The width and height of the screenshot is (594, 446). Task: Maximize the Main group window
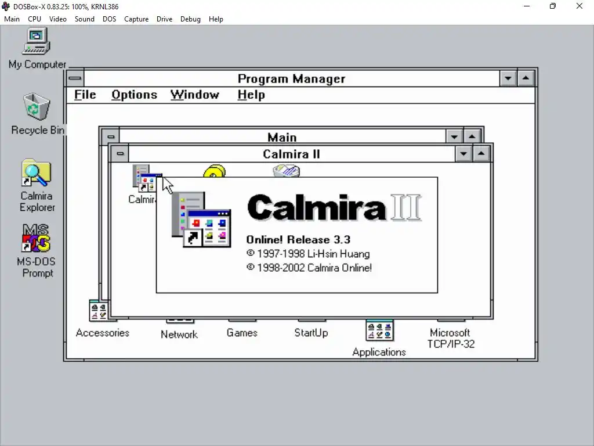tap(472, 136)
